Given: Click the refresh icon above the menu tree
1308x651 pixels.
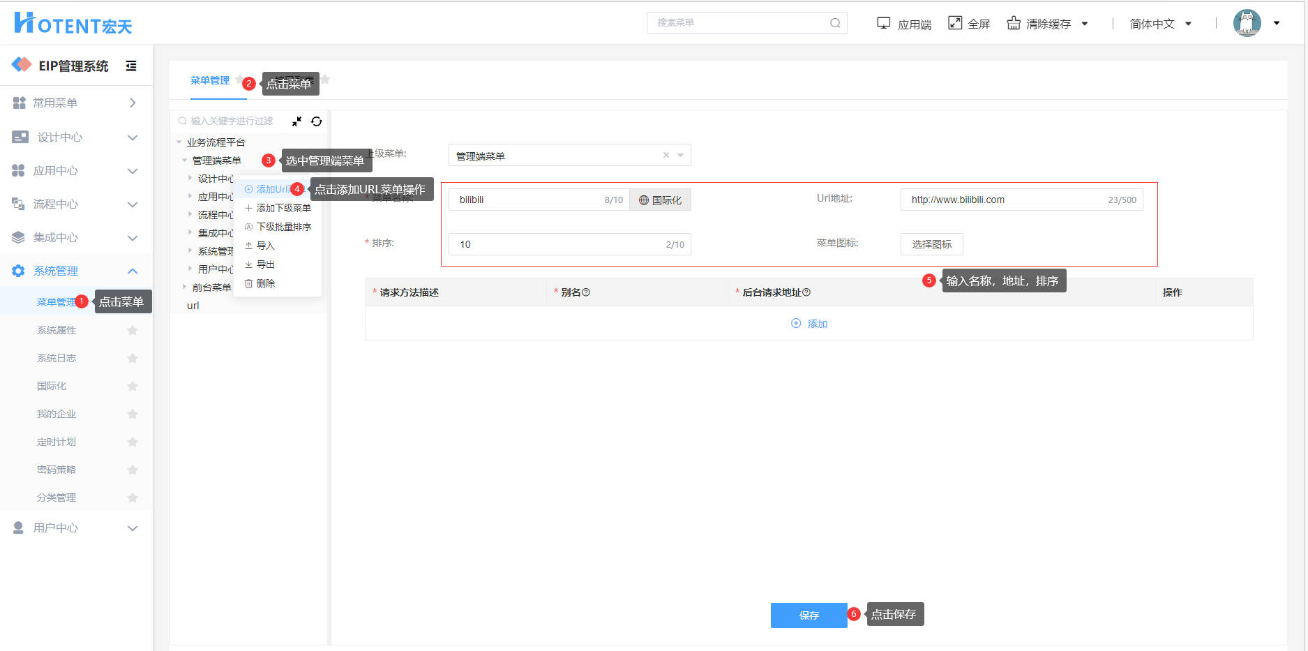Looking at the screenshot, I should (316, 121).
